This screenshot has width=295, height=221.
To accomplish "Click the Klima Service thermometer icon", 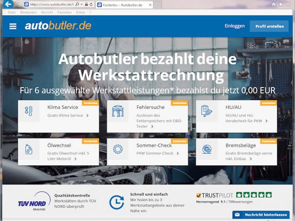I will pyautogui.click(x=29, y=110).
